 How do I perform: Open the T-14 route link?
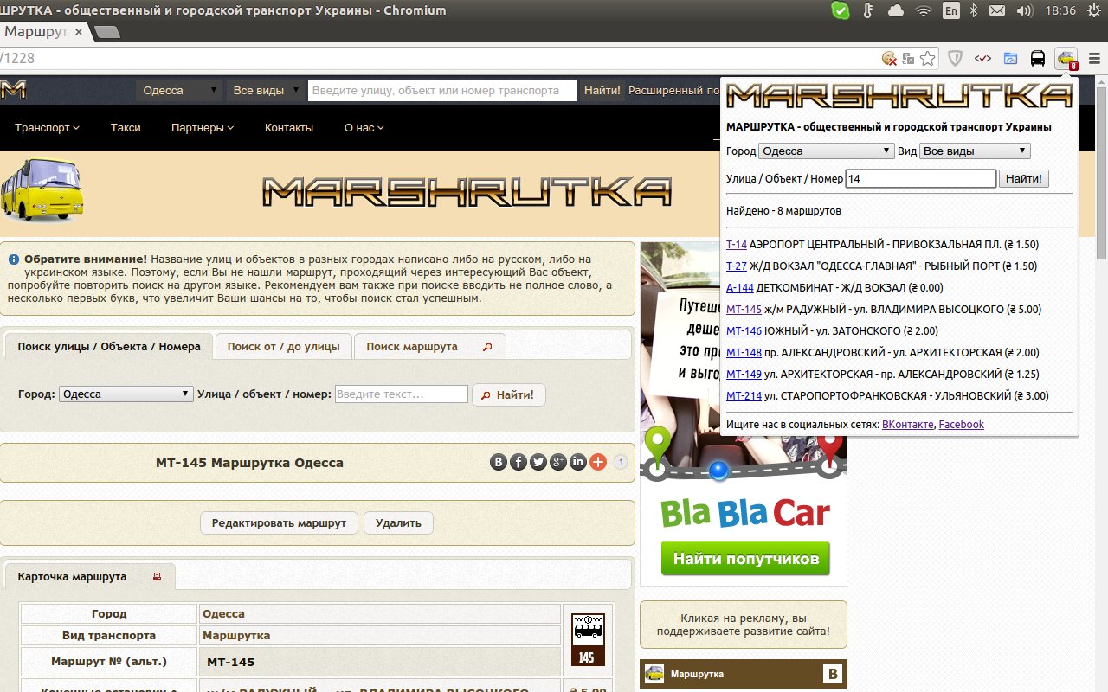(x=736, y=245)
